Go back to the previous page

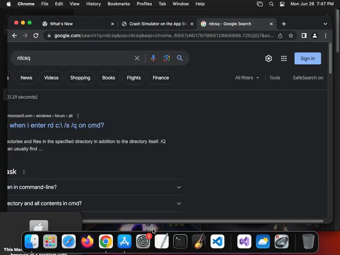(15, 36)
